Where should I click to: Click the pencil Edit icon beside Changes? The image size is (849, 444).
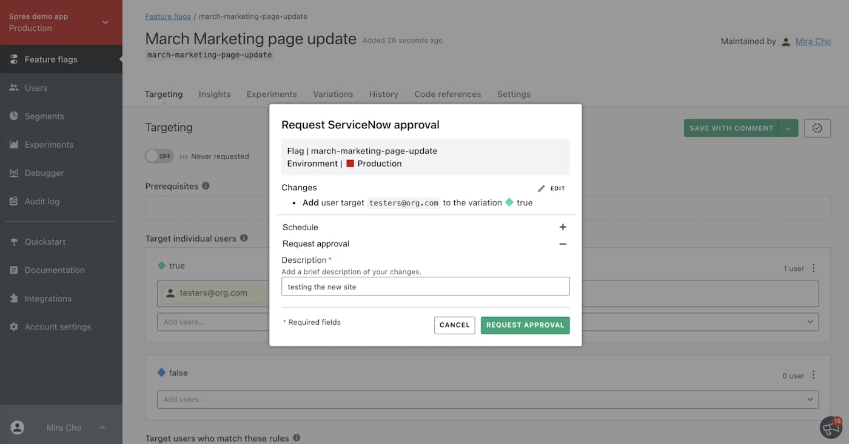point(542,188)
